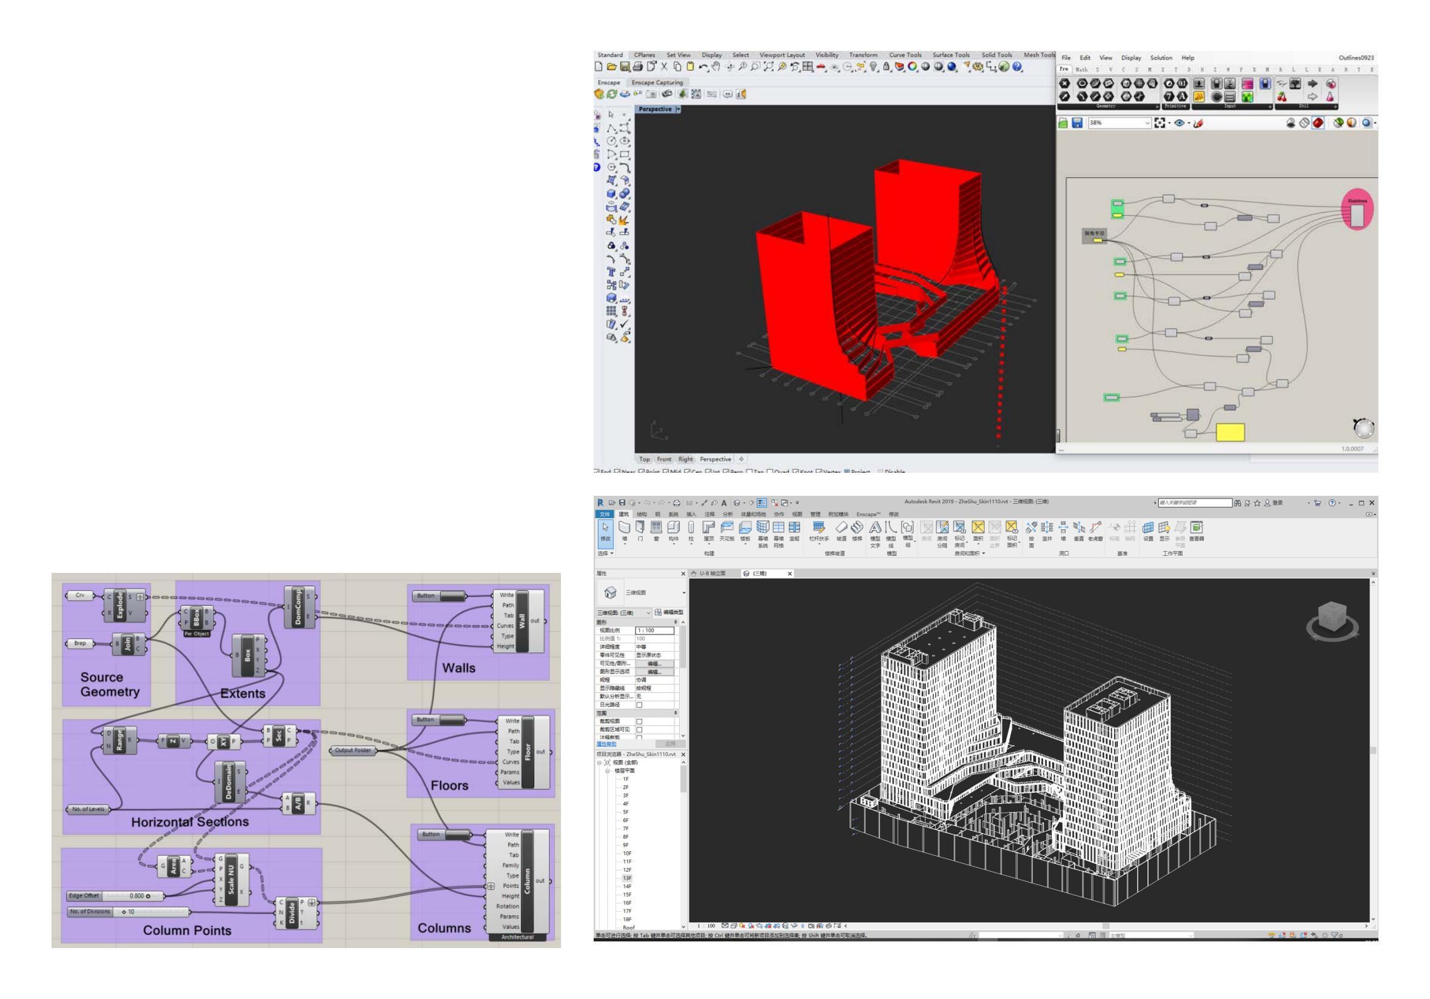The image size is (1430, 999).
Task: Select the Pan hand tool in Rhino
Action: (x=716, y=67)
